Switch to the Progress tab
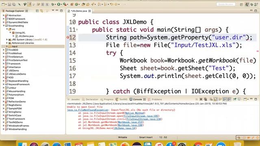This screenshot has height=146, width=260. [107, 99]
